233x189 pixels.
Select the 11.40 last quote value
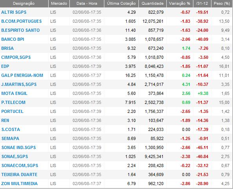coord(131,30)
